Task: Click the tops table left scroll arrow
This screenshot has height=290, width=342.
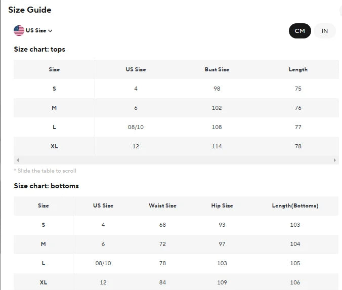Action: [18, 160]
